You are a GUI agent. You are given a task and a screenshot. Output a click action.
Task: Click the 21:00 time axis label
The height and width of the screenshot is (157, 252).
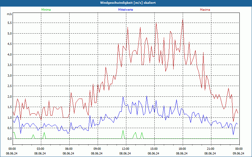(211, 149)
